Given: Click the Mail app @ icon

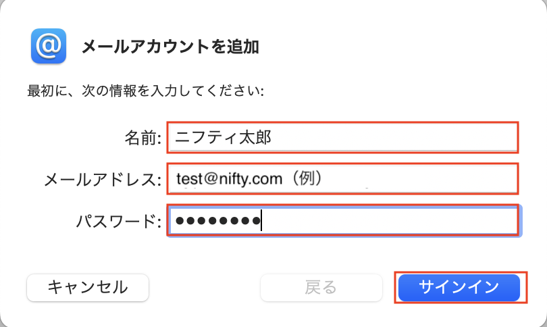Looking at the screenshot, I should (x=48, y=46).
